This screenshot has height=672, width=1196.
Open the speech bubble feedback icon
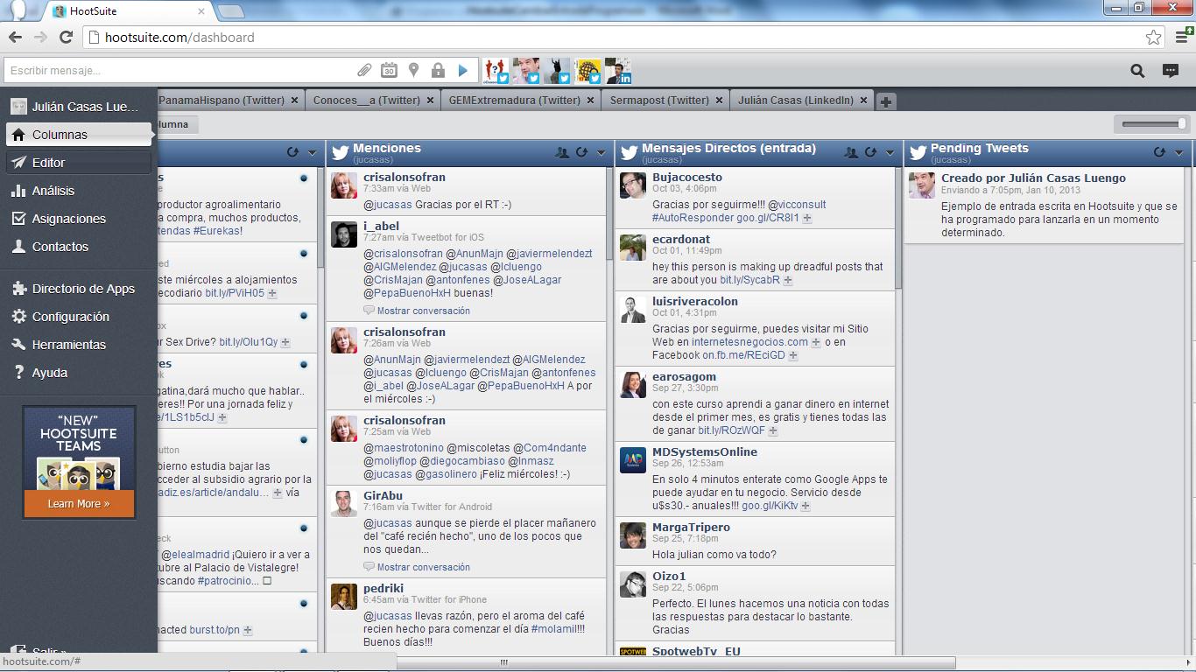pyautogui.click(x=1171, y=71)
